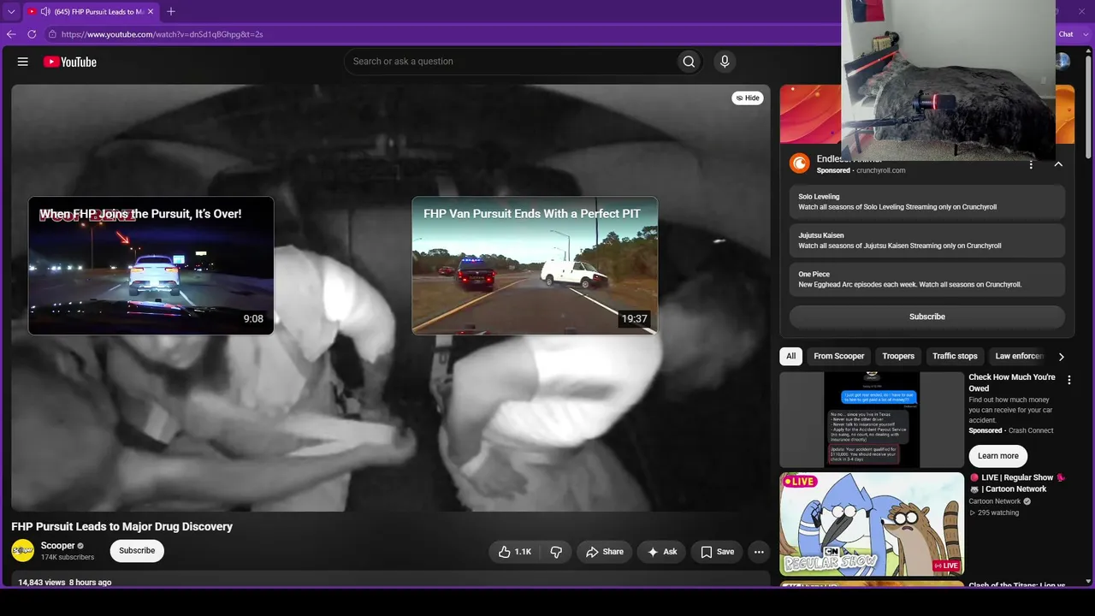
Task: Click Learn more on Crash Connect ad
Action: click(998, 456)
